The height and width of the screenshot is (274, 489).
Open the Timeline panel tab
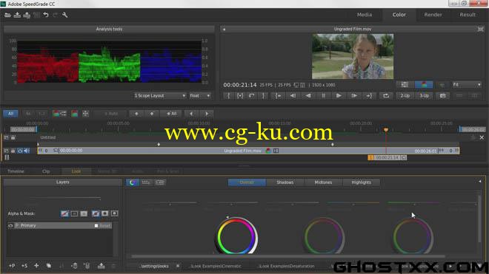tap(16, 171)
